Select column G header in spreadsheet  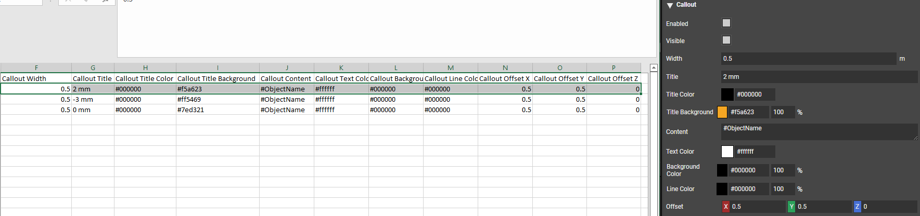pyautogui.click(x=93, y=68)
